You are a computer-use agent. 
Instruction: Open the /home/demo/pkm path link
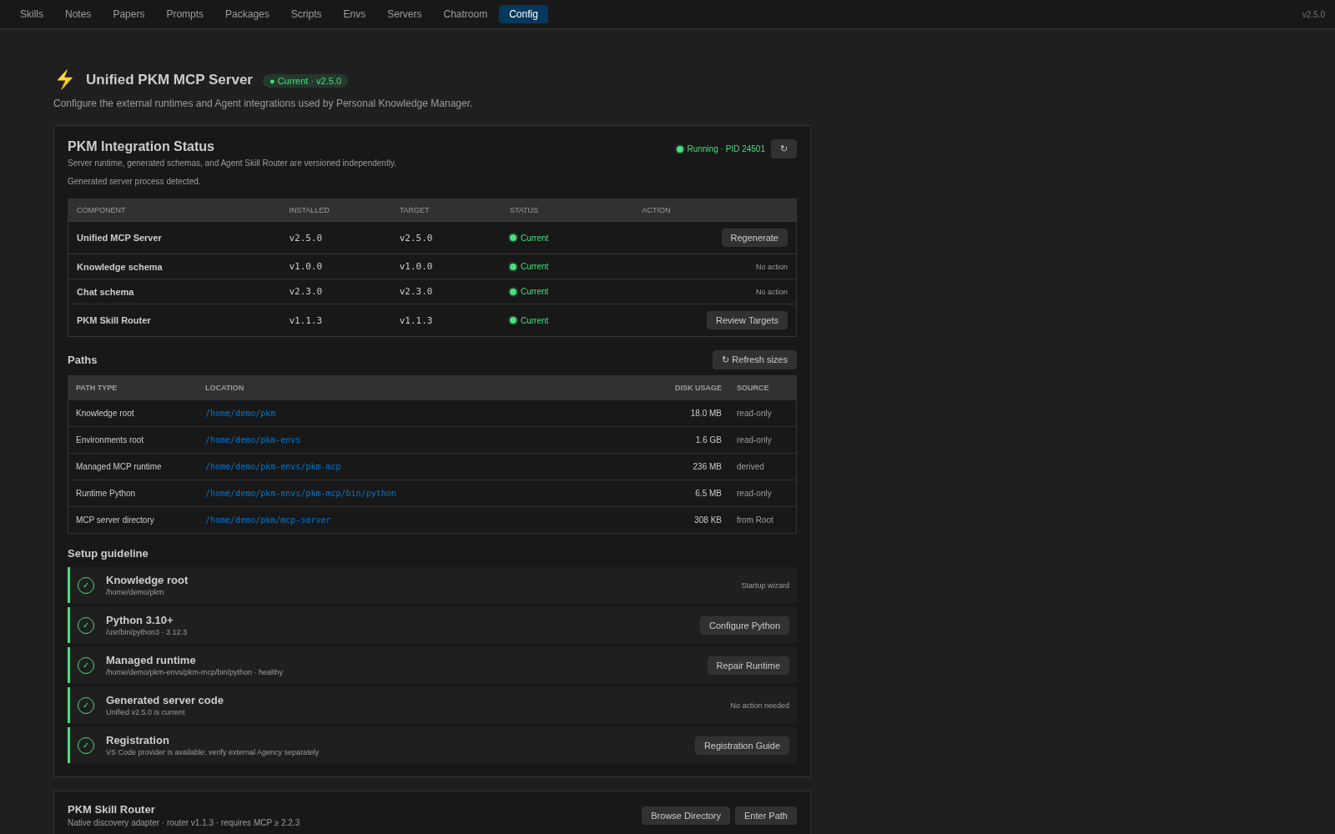(240, 414)
